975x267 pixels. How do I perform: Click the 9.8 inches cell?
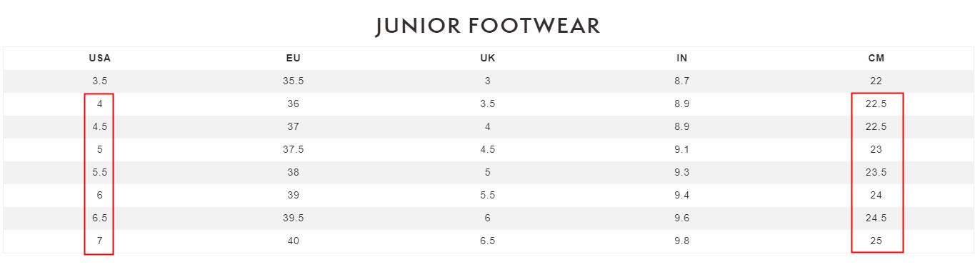(682, 241)
